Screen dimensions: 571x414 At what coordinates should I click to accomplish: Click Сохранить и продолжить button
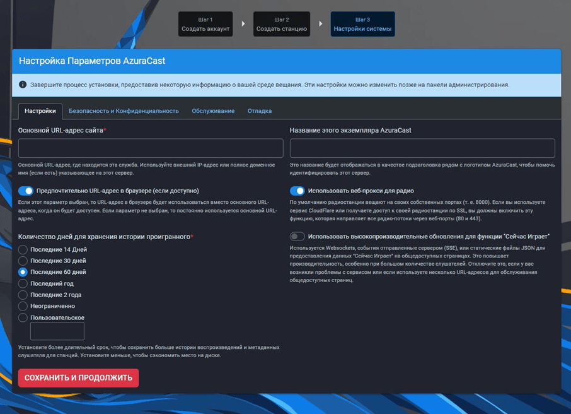[78, 378]
